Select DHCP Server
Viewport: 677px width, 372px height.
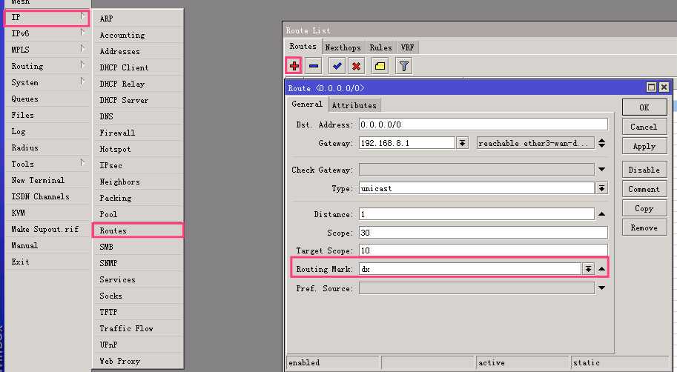click(x=138, y=100)
